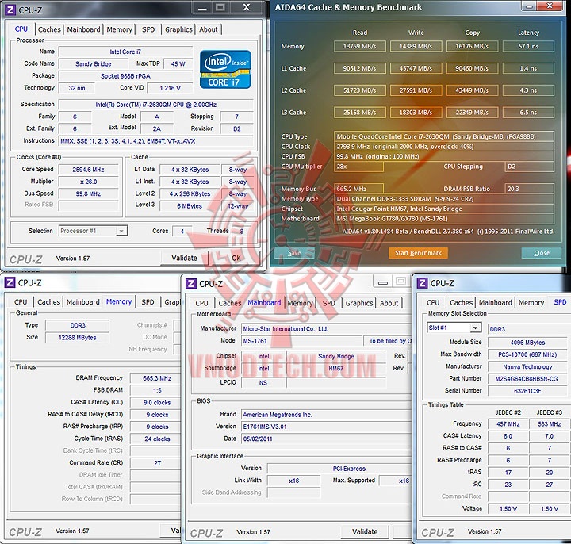Screen dimensions: 571x544
Task: Click the AIDA64 Motherboard field MSI MegaBook GT780
Action: [x=444, y=219]
